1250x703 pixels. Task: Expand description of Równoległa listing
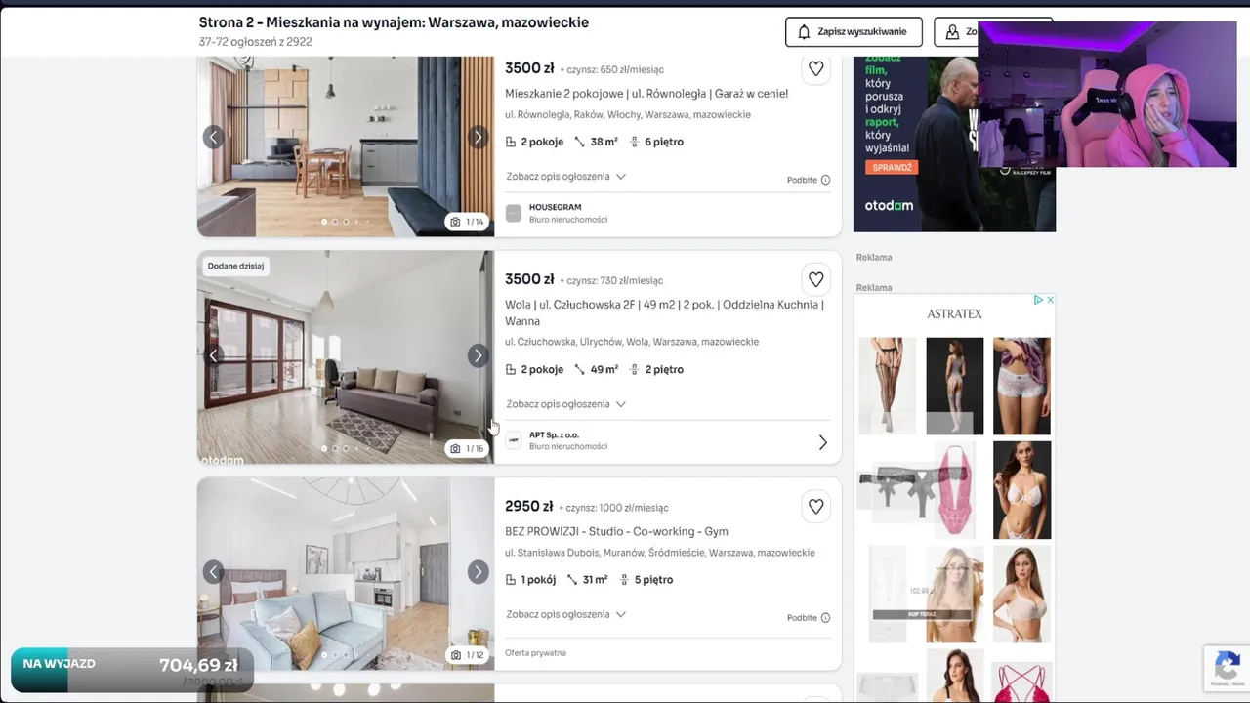click(x=566, y=177)
